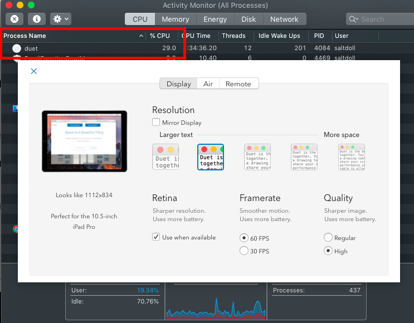Close the duet settings panel with X
Screen dimensions: 414x323
(x=34, y=71)
